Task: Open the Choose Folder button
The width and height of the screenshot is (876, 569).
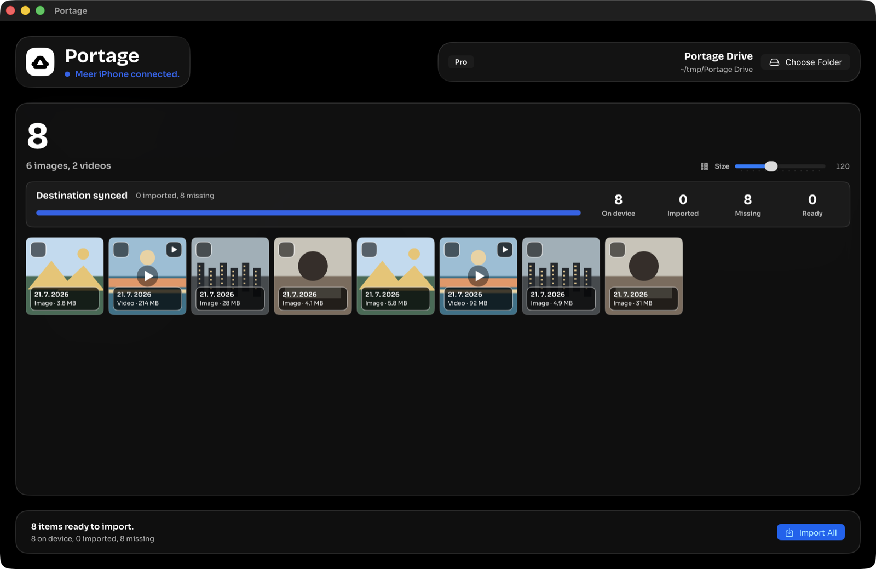Action: point(805,62)
